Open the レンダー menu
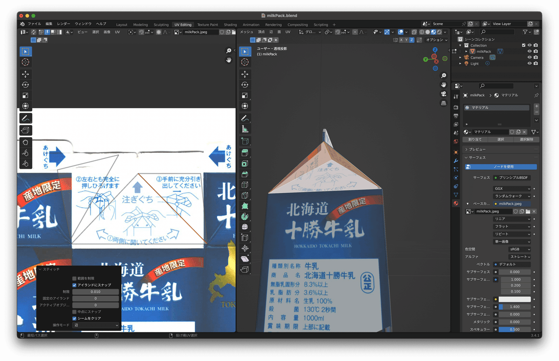Image resolution: width=559 pixels, height=361 pixels. 64,24
